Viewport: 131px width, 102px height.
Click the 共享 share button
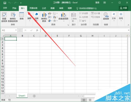[x=123, y=8]
